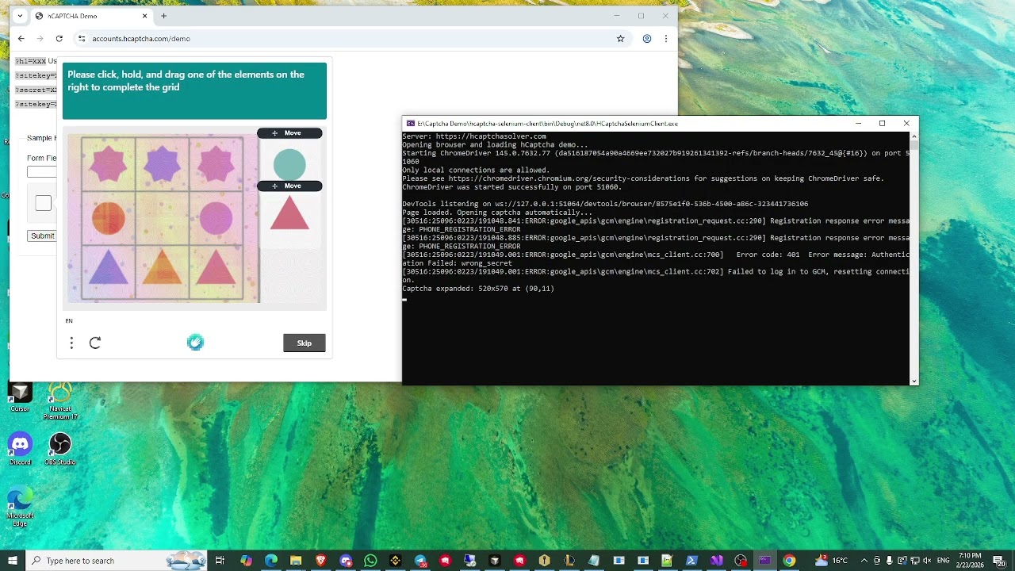Image resolution: width=1015 pixels, height=571 pixels.
Task: Click console scrollbar down arrow
Action: click(914, 381)
